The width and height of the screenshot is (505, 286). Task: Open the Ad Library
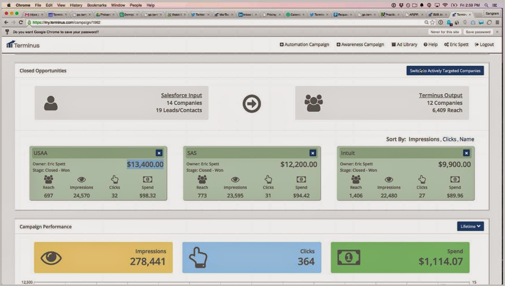point(404,44)
